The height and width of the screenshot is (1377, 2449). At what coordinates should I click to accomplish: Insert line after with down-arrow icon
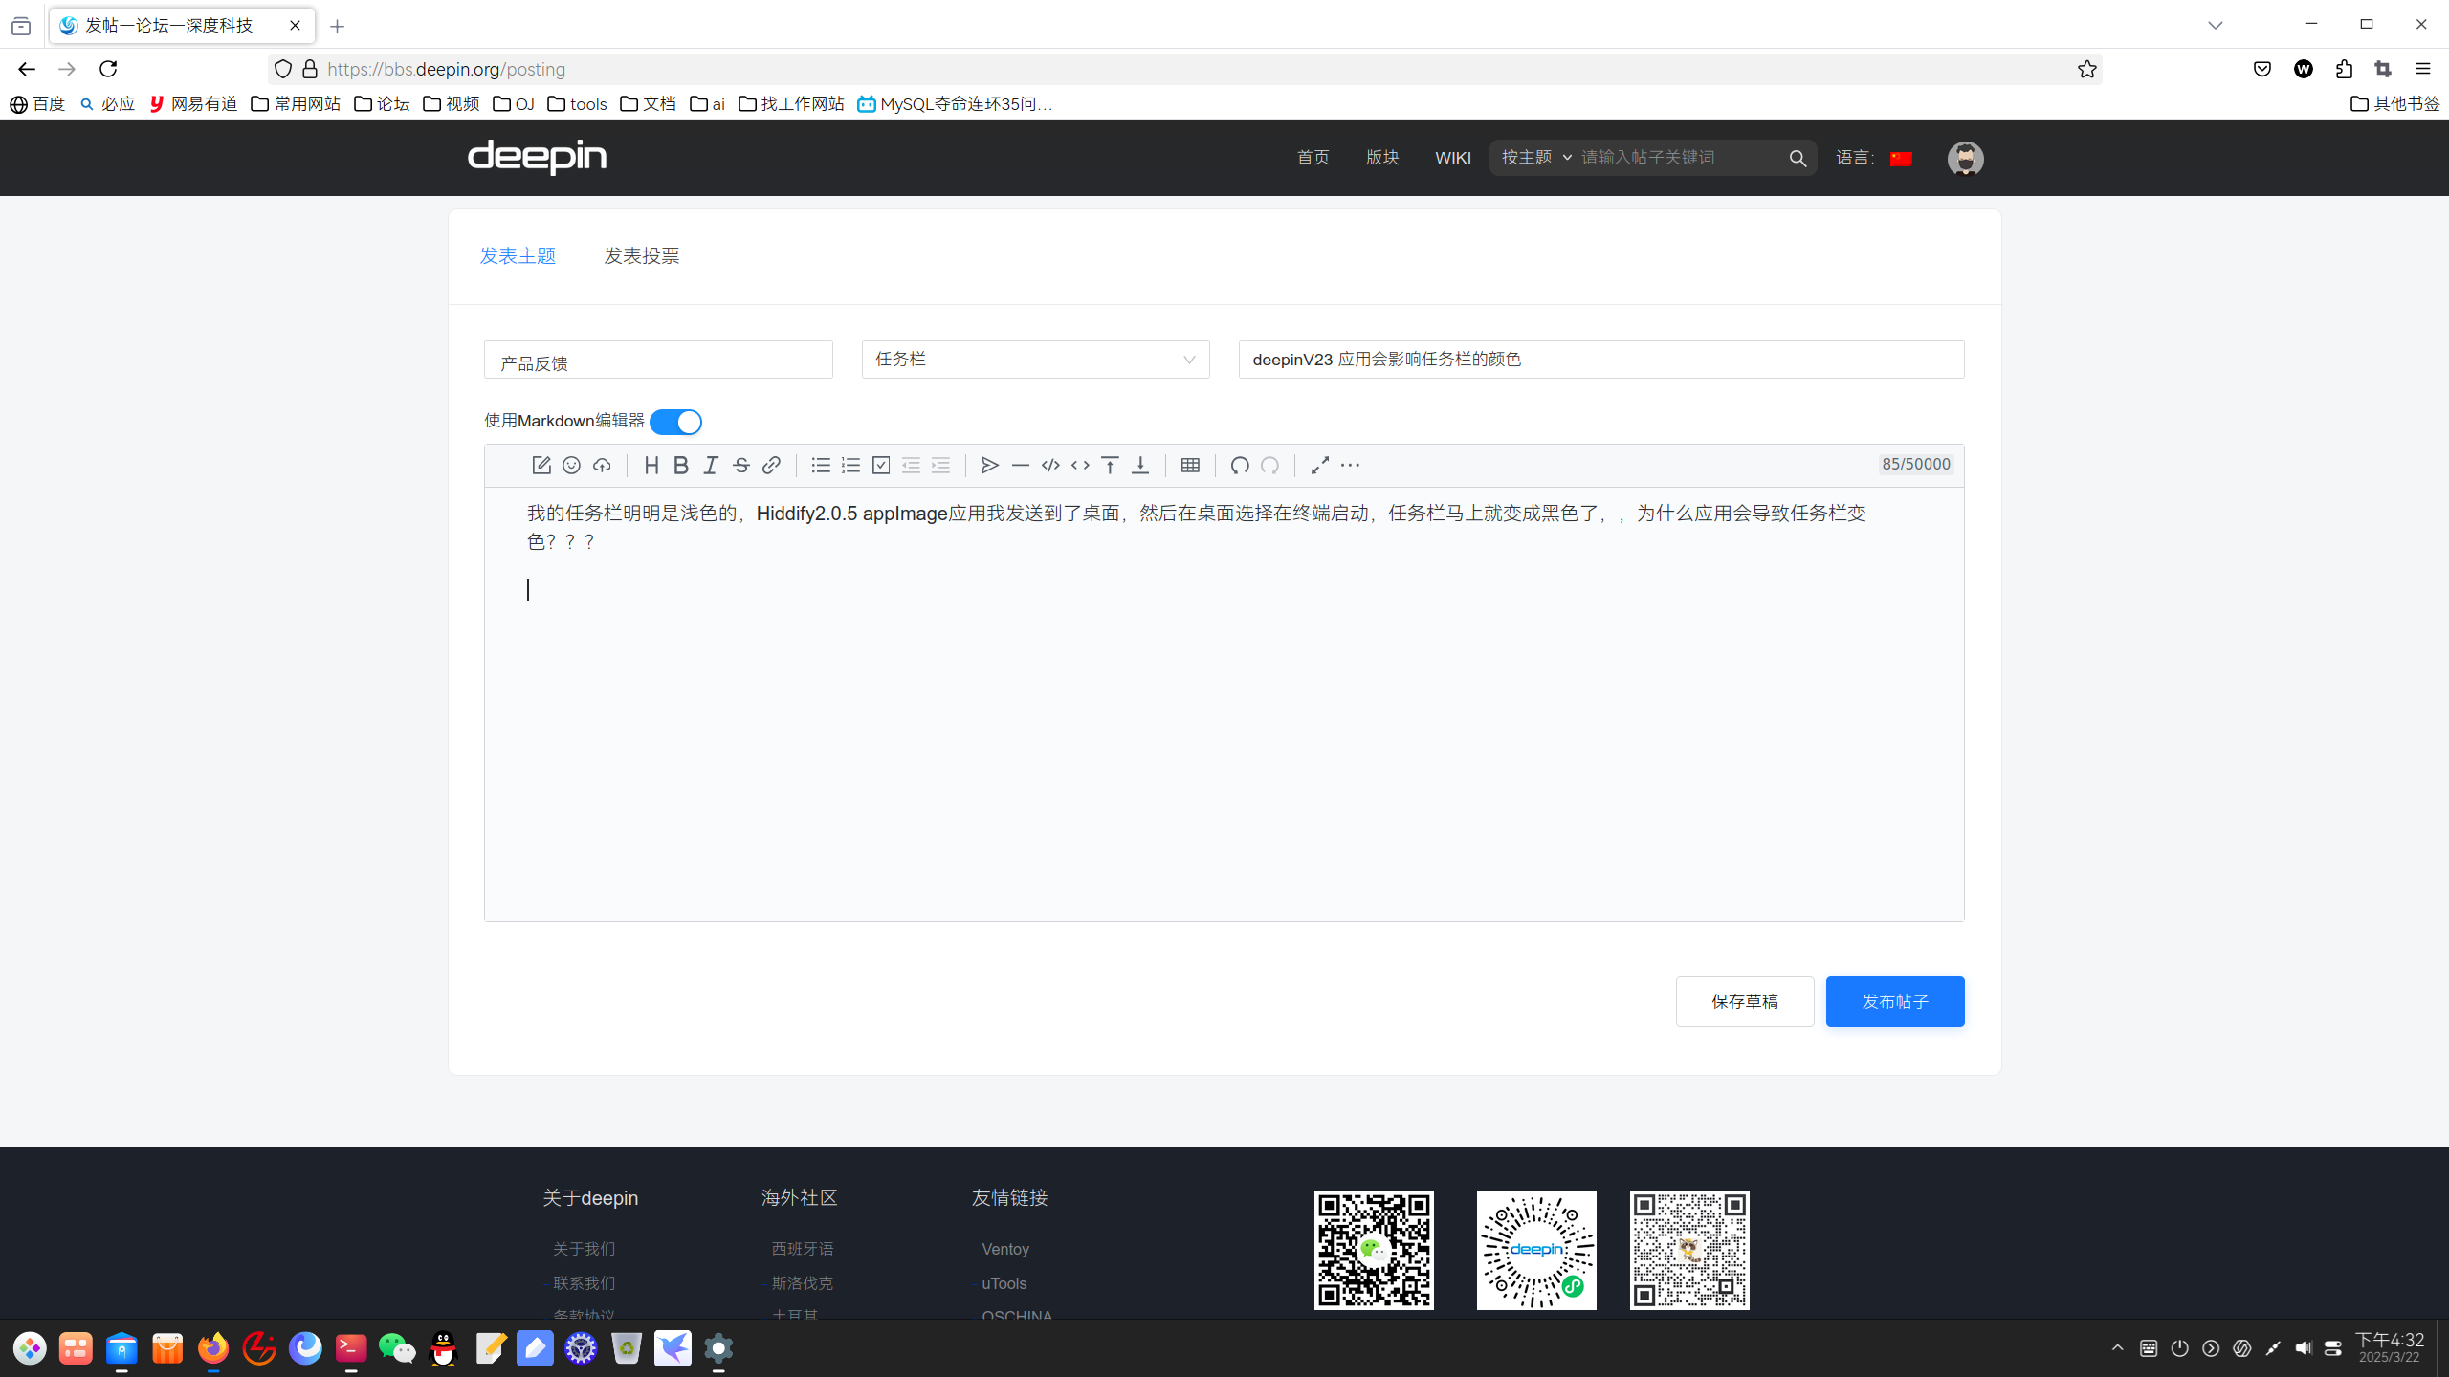tap(1140, 465)
